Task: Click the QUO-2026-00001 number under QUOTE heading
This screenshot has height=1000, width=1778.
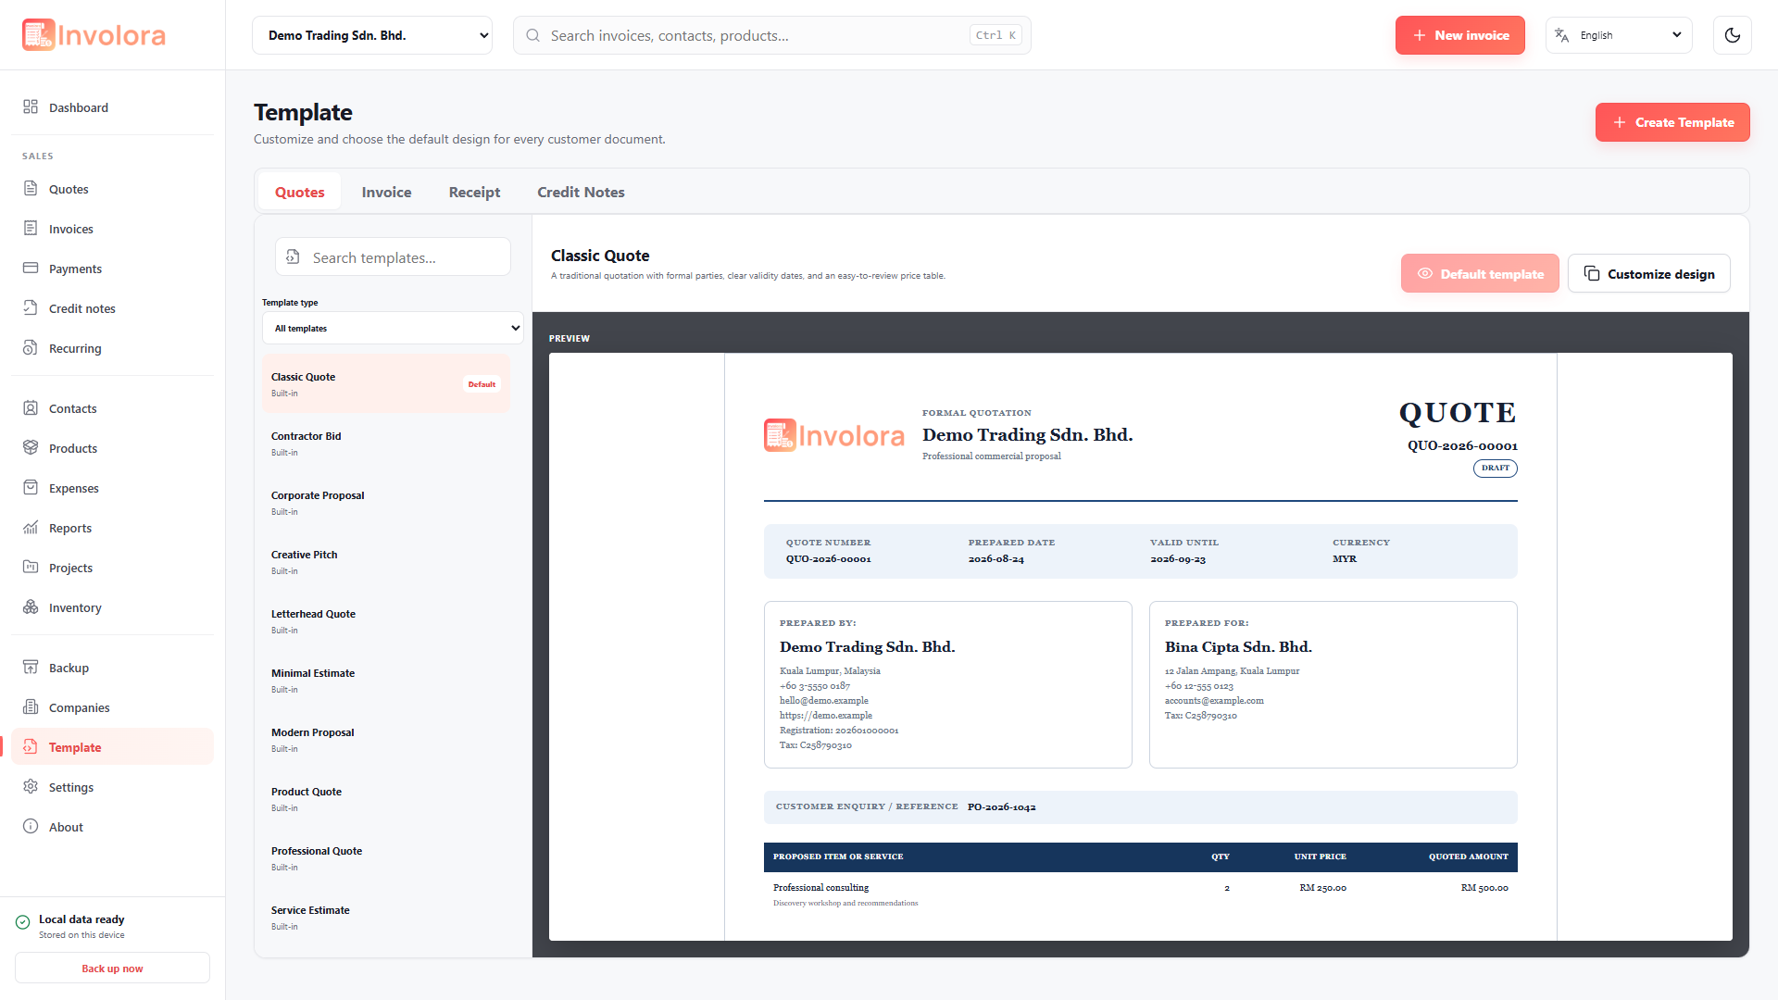Action: coord(1462,446)
